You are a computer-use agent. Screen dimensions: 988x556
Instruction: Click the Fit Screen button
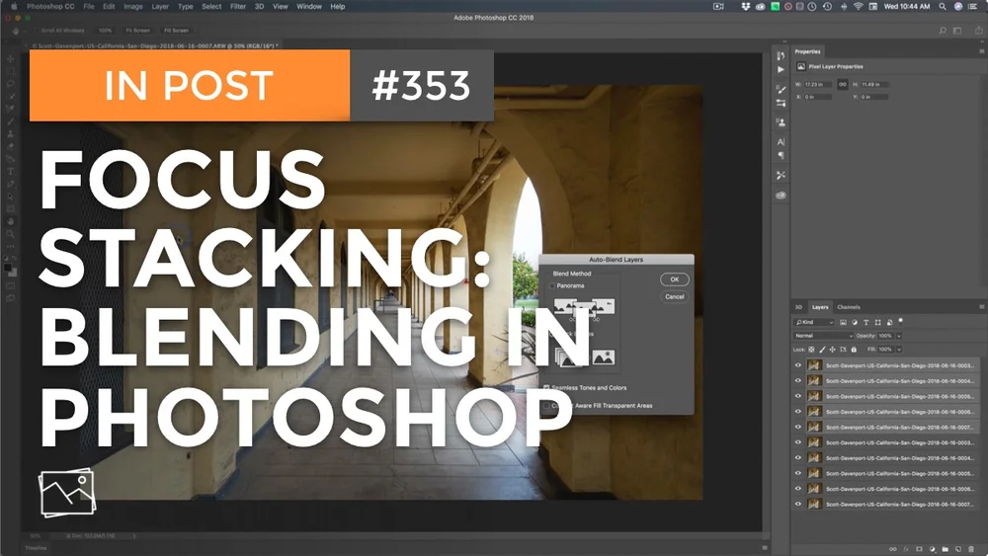[138, 31]
